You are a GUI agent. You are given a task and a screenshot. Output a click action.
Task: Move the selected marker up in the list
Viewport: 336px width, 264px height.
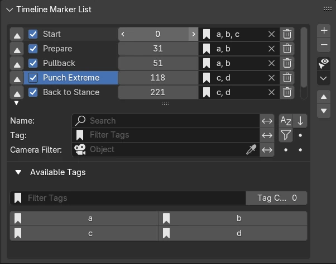pyautogui.click(x=324, y=97)
